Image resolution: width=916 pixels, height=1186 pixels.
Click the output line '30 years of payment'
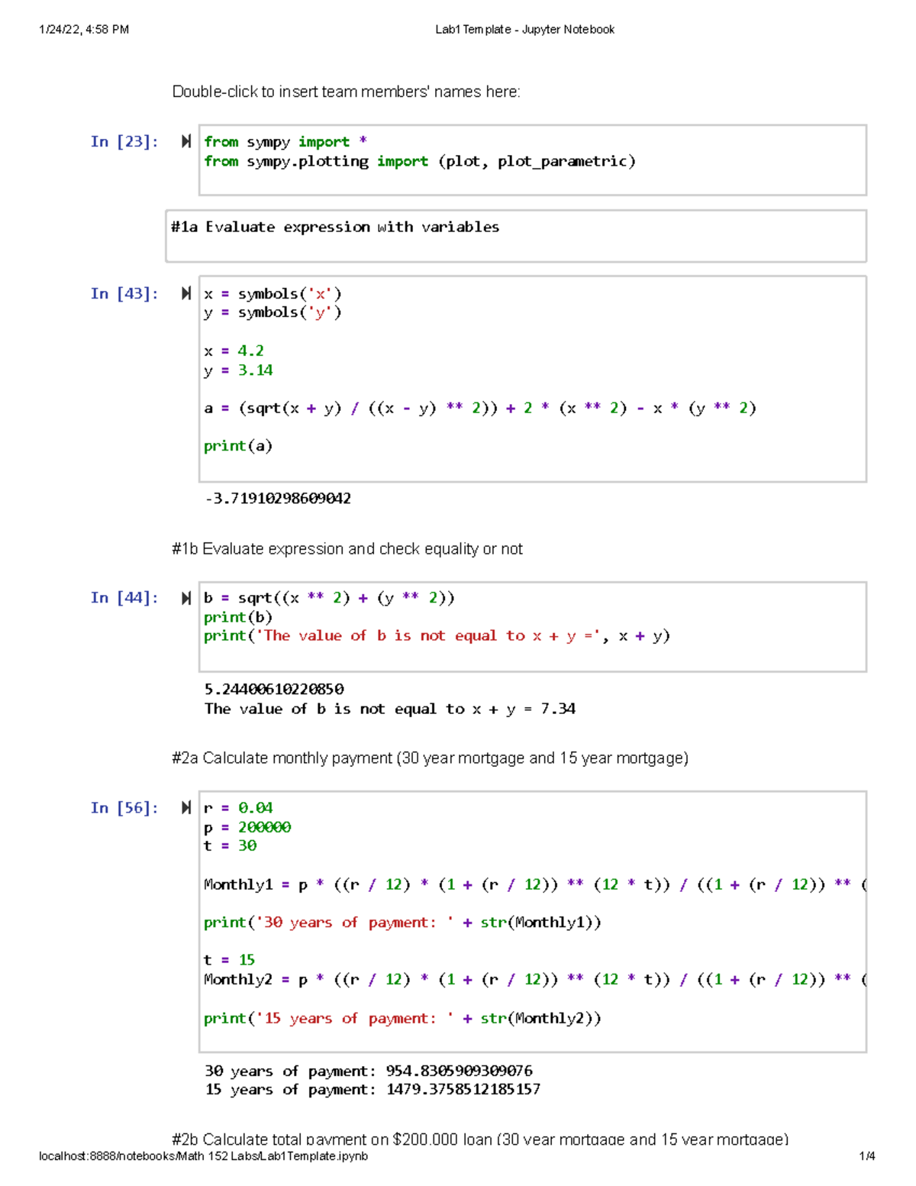(368, 1071)
